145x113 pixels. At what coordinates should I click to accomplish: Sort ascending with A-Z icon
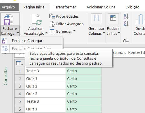[x=126, y=16]
